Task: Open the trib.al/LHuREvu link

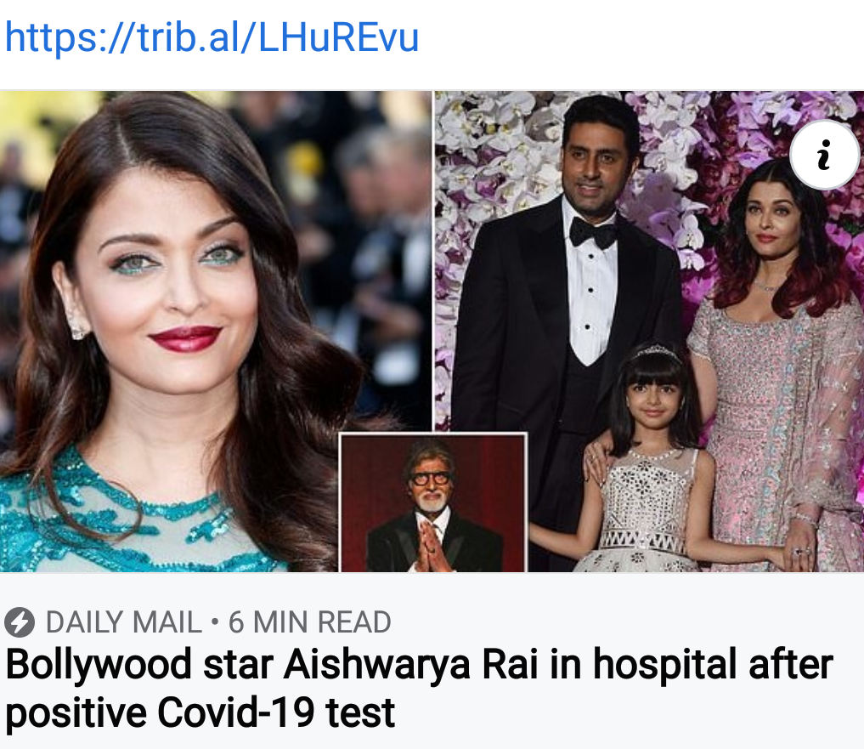Action: (x=212, y=37)
